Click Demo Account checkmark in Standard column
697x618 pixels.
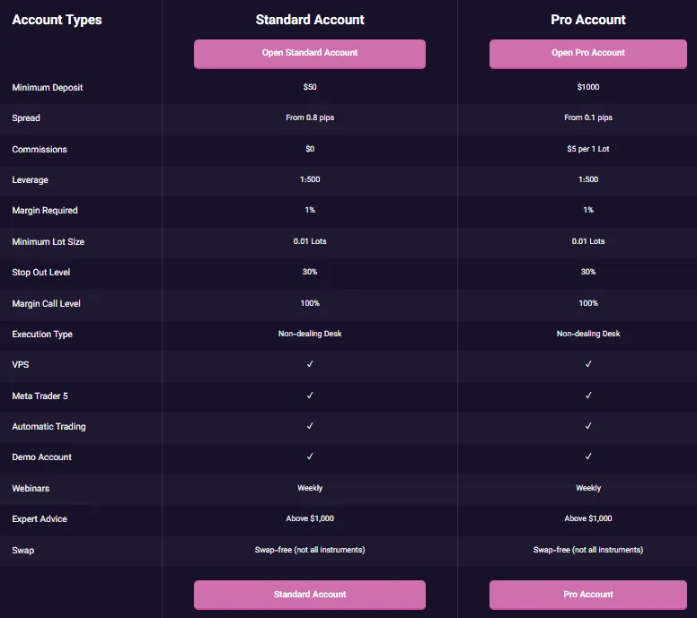coord(310,457)
